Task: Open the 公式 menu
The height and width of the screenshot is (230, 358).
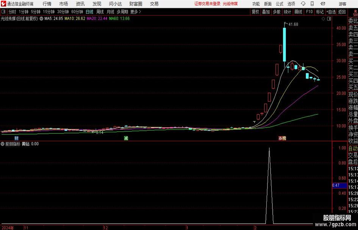Action: pyautogui.click(x=280, y=4)
